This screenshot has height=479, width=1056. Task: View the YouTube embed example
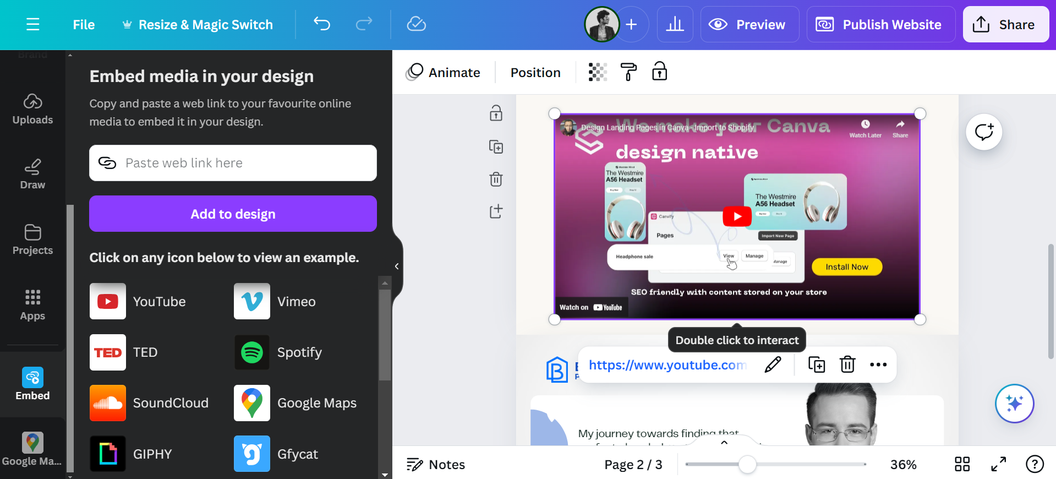(138, 301)
